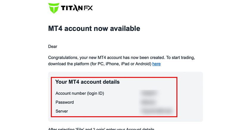Click the blurred server name value
This screenshot has width=250, height=130.
click(156, 111)
